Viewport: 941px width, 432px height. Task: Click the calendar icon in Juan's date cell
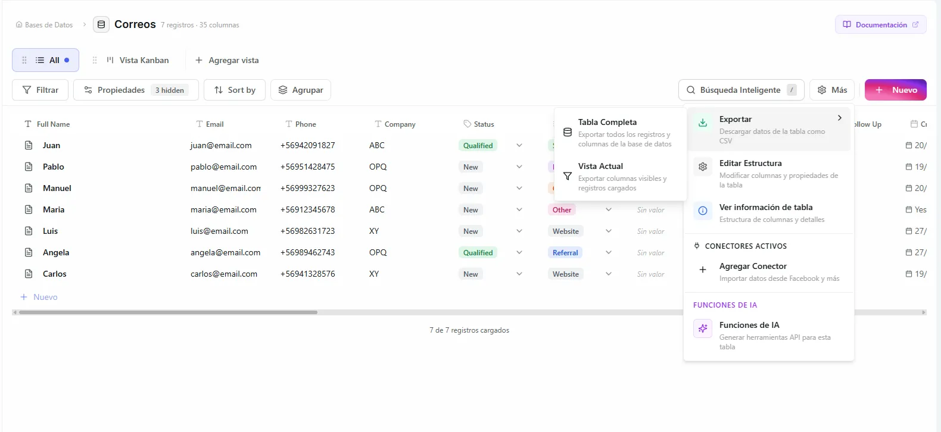(909, 145)
